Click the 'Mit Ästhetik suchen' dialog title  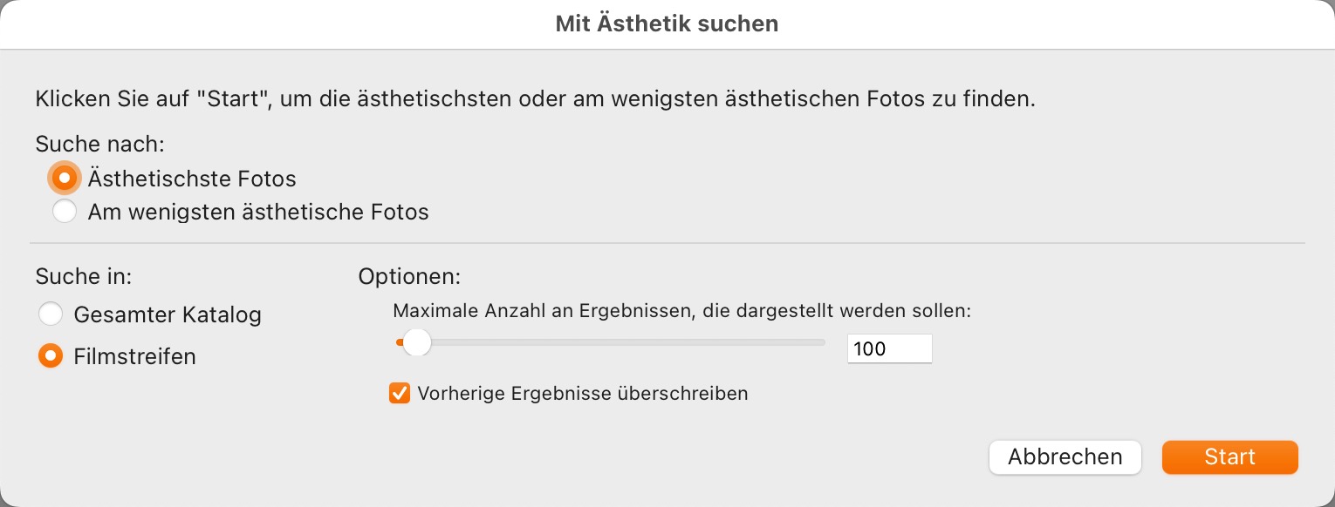click(x=667, y=24)
